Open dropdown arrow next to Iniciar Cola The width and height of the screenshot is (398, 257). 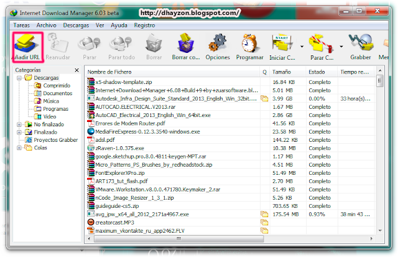(302, 47)
